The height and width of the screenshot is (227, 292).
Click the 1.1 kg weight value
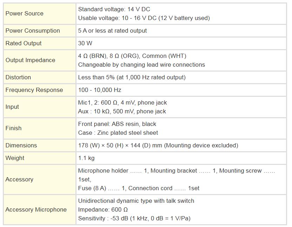tap(86, 158)
